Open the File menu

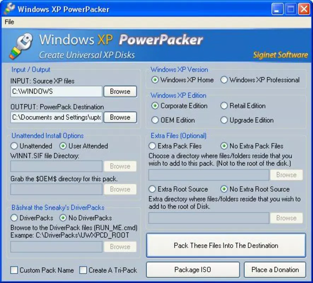pyautogui.click(x=10, y=22)
